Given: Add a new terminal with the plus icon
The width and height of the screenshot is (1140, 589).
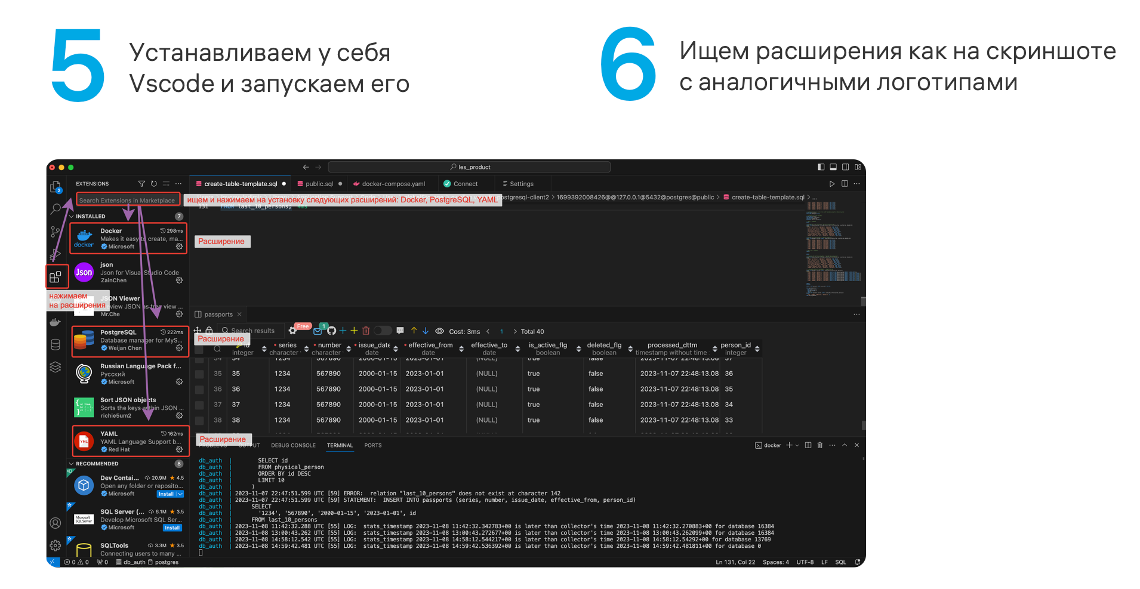Looking at the screenshot, I should point(789,445).
